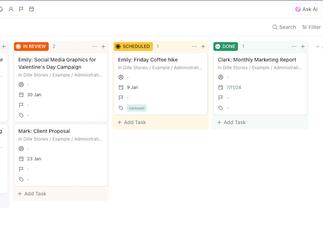Click location path under Friday Coffee hike
This screenshot has height=242, width=323.
(x=160, y=68)
